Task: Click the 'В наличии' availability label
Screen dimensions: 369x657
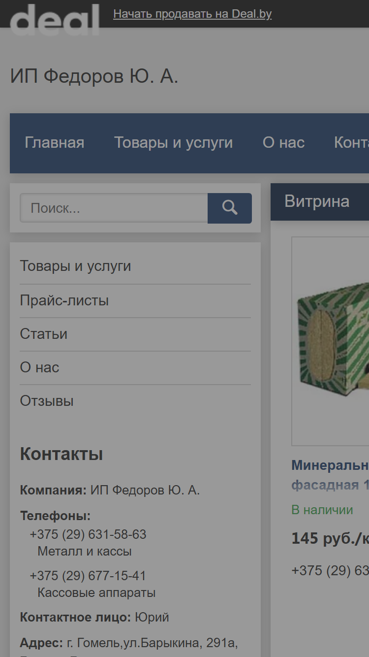Action: (x=322, y=510)
